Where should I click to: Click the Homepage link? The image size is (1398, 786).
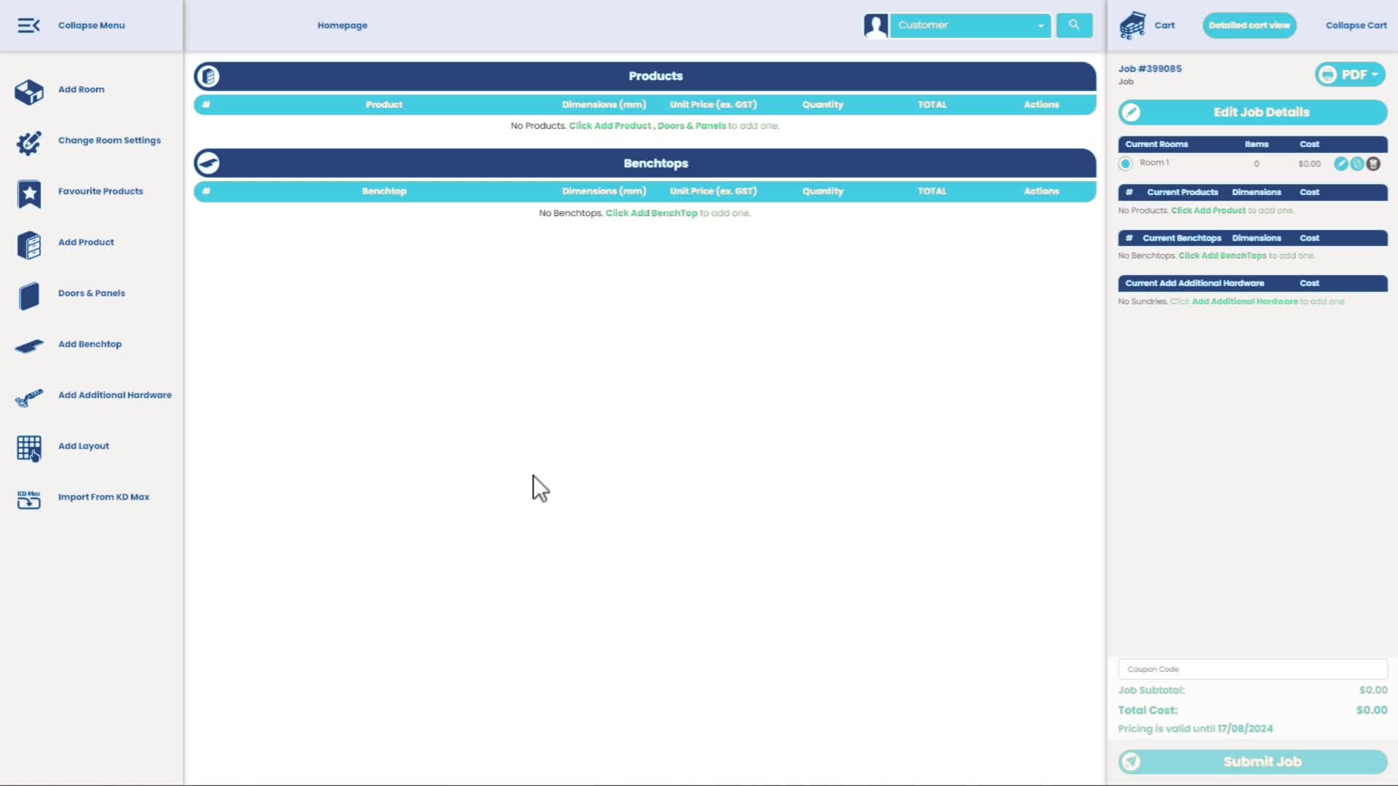coord(342,25)
